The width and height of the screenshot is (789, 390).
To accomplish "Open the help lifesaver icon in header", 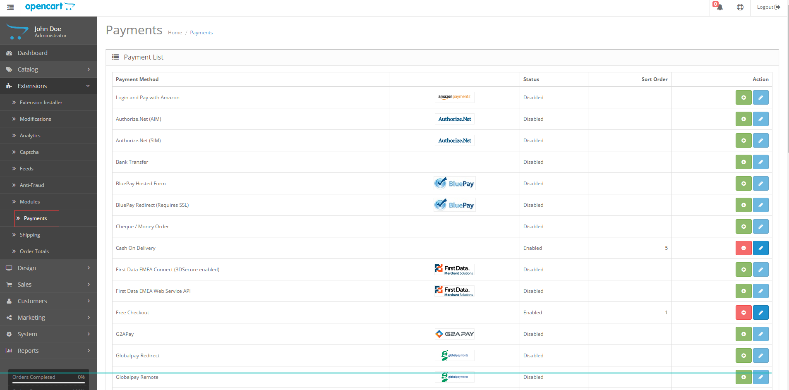I will pos(740,7).
